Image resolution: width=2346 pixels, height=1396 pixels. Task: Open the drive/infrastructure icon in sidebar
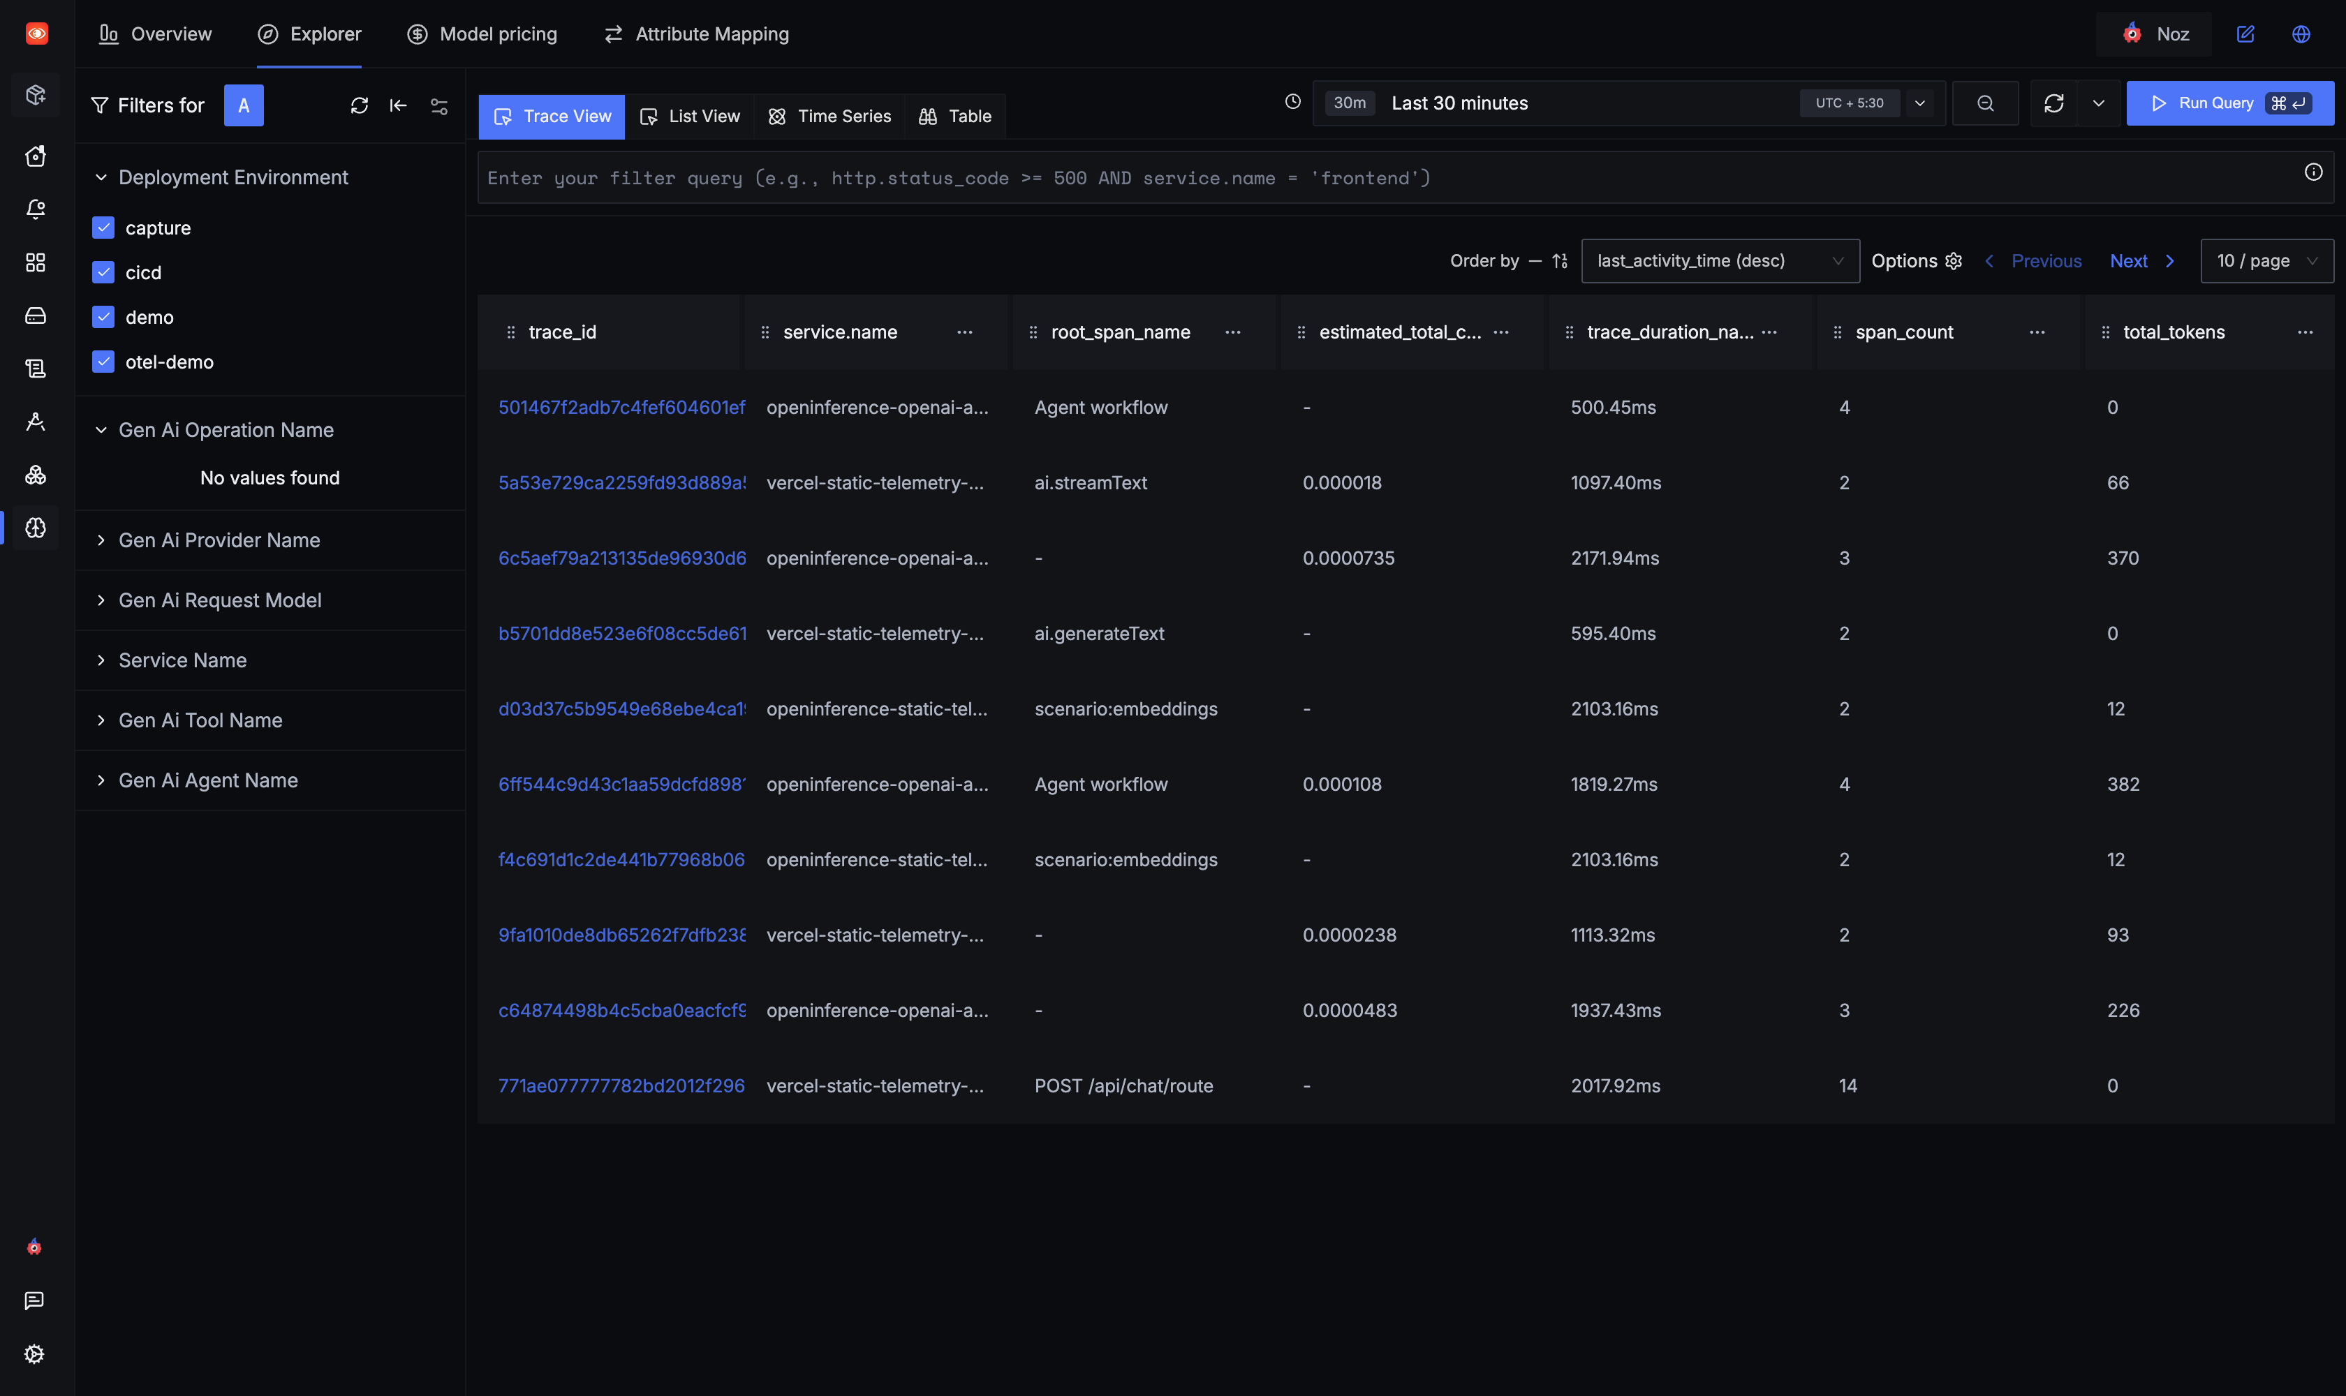pos(36,315)
